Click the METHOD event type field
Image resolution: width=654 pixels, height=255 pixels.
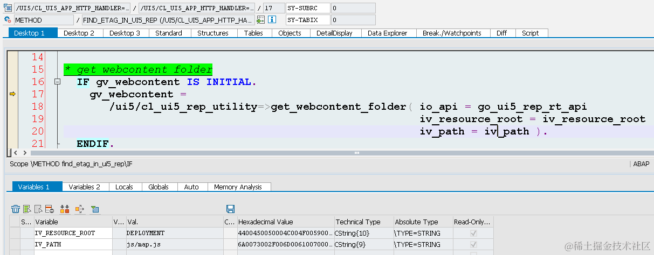pos(44,20)
